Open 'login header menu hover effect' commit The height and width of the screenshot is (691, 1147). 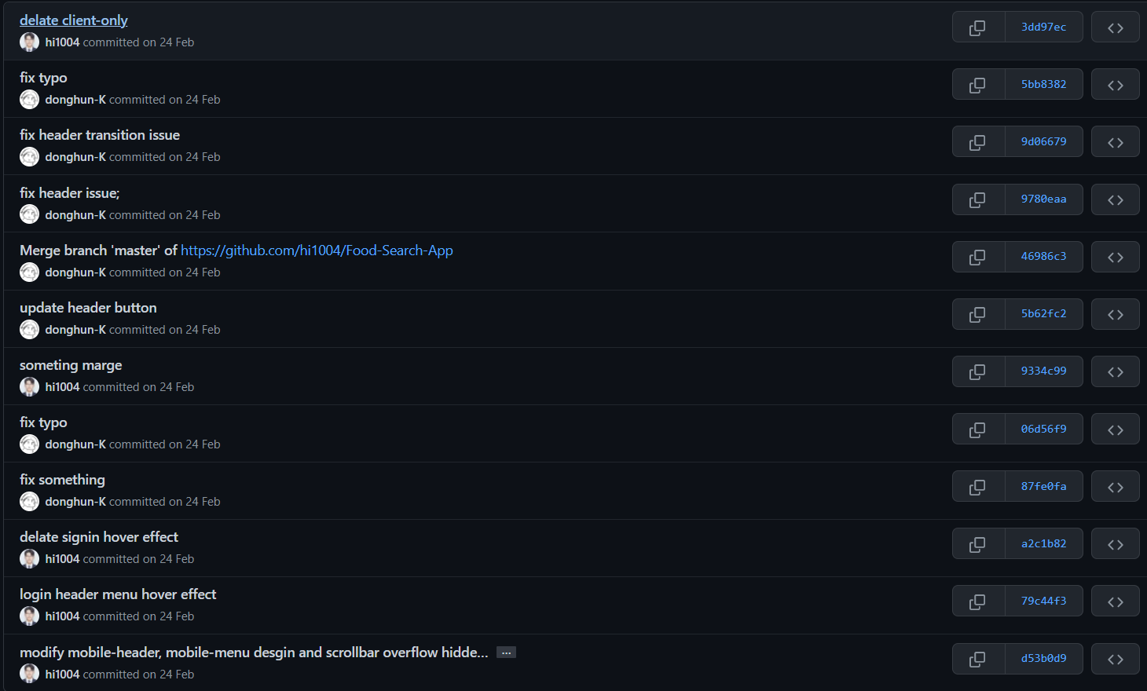pos(118,594)
